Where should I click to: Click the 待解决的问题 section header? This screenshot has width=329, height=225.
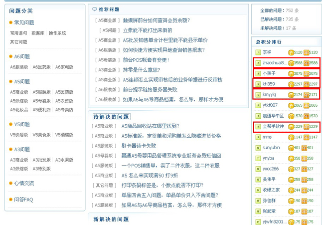point(111,116)
